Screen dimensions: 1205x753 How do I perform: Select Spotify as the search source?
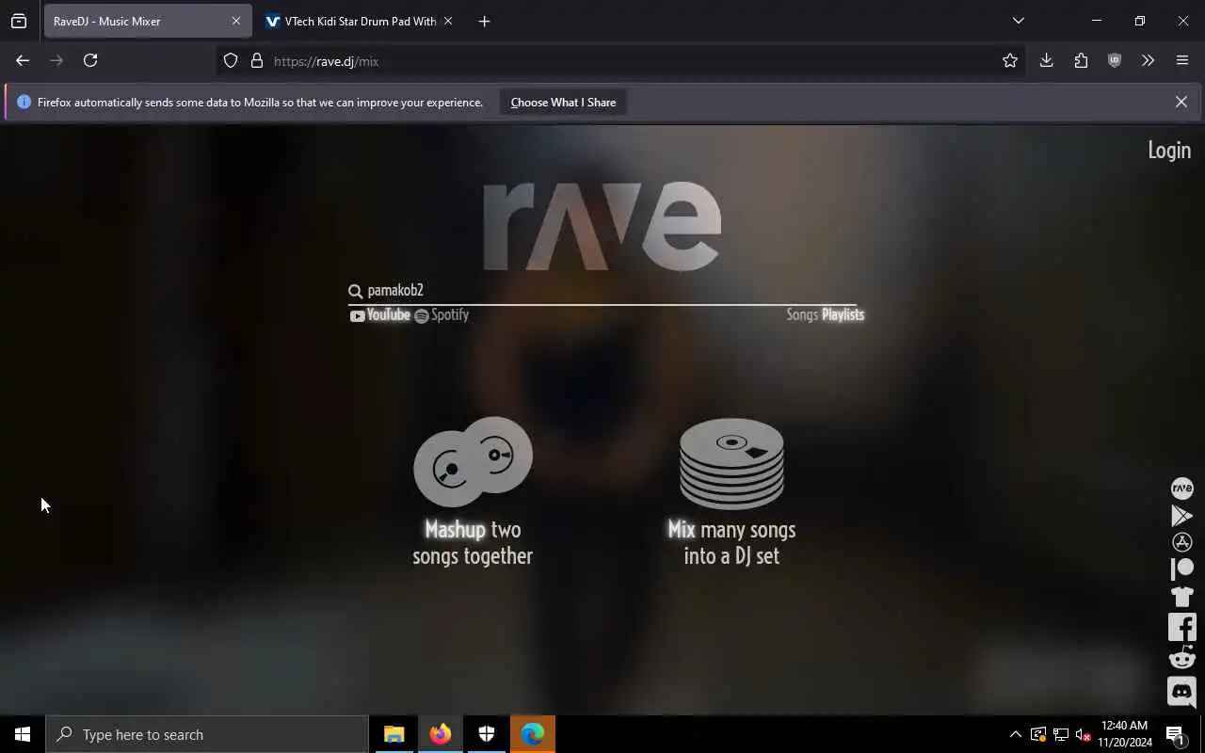[x=442, y=315]
